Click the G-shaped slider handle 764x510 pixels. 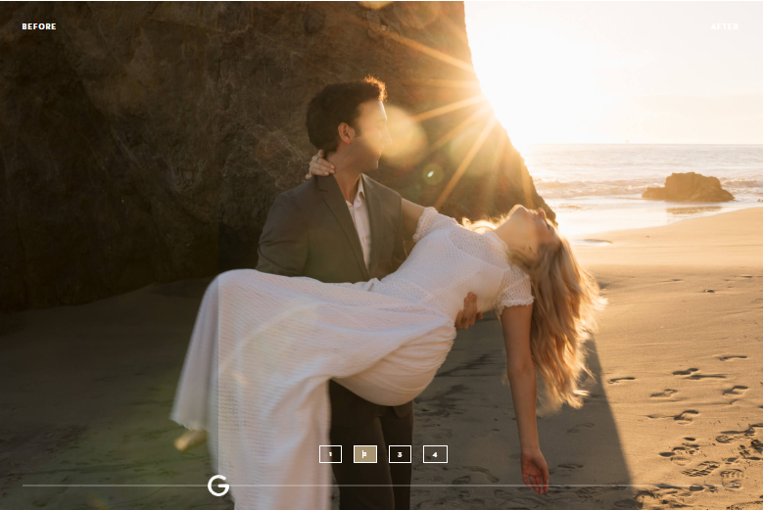point(218,486)
